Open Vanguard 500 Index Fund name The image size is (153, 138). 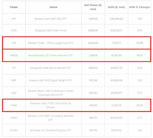50,30
